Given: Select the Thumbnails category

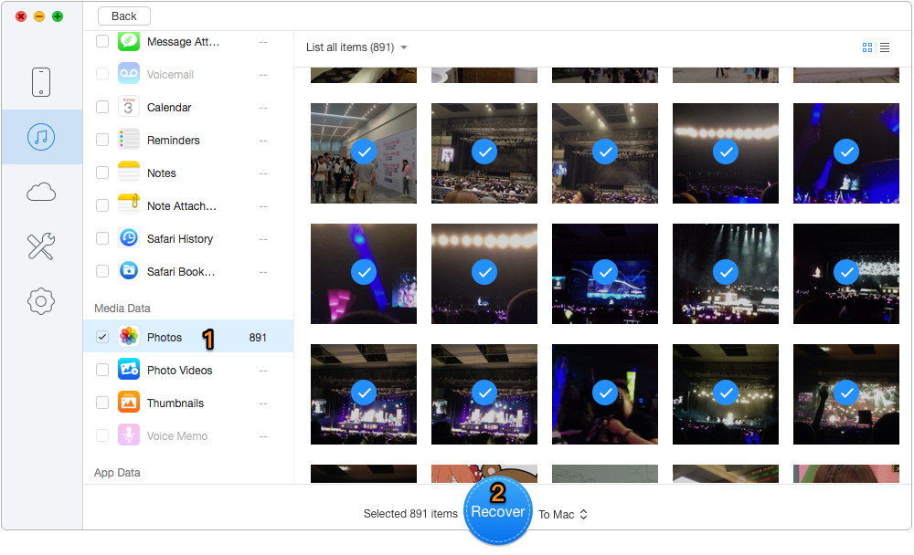Looking at the screenshot, I should pyautogui.click(x=188, y=403).
